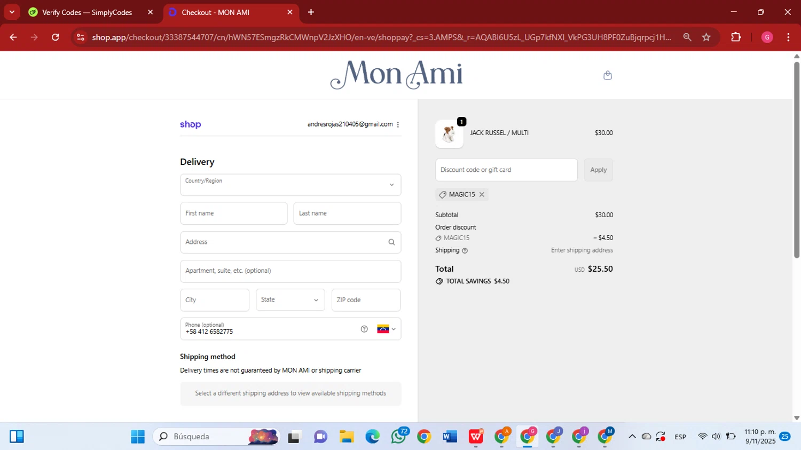Viewport: 801px width, 450px height.
Task: Click the Discount code or gift card field
Action: pos(506,170)
